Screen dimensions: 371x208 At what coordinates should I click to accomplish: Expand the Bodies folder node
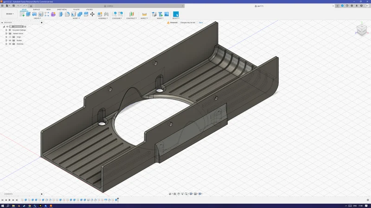tap(6, 41)
